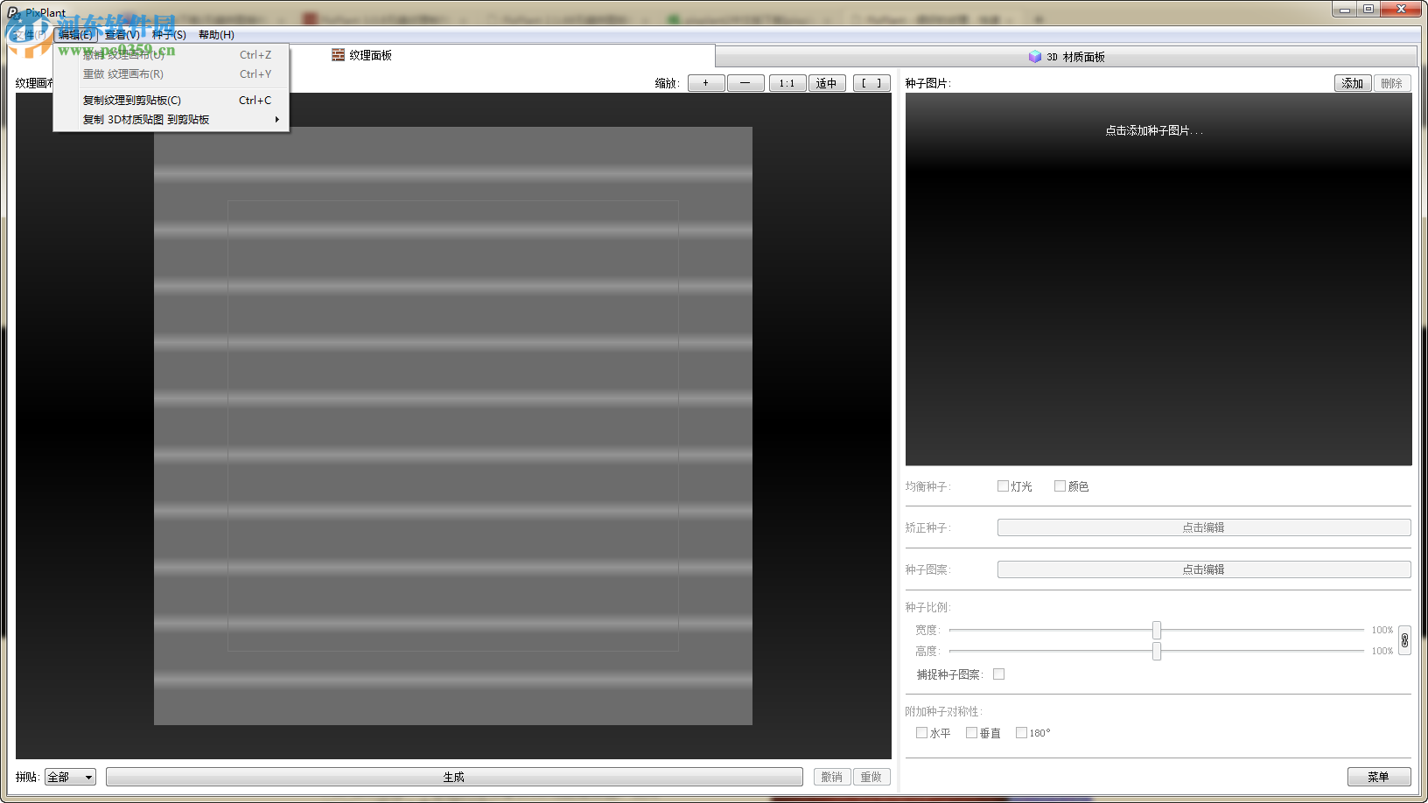This screenshot has height=803, width=1428.
Task: Enable the 颜色 checkbox
Action: tap(1060, 486)
